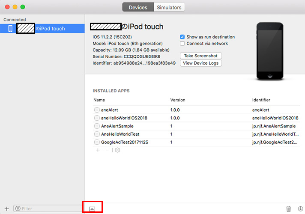Click the GoogleAdTest20171125 app icon
The width and height of the screenshot is (305, 214).
point(97,142)
